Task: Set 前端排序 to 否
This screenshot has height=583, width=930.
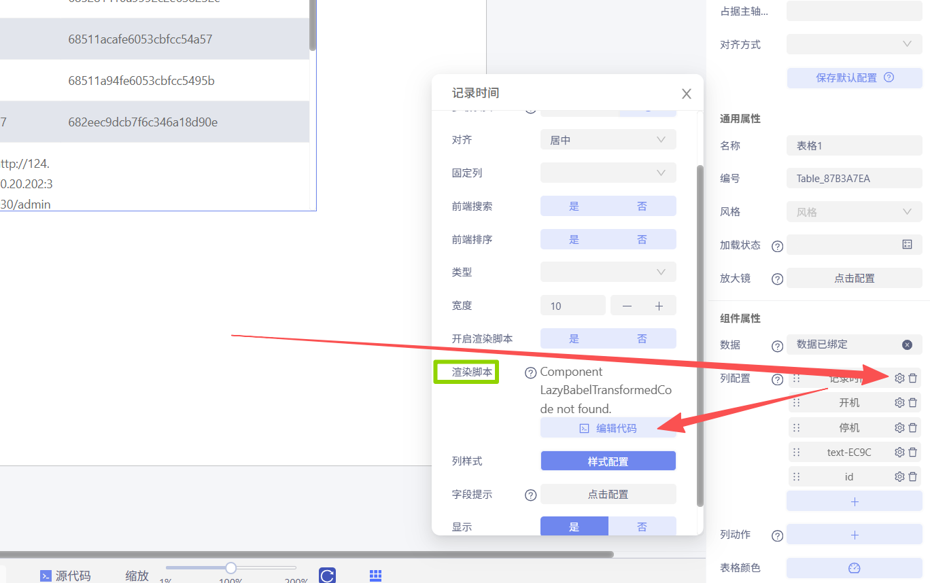Action: pos(642,240)
